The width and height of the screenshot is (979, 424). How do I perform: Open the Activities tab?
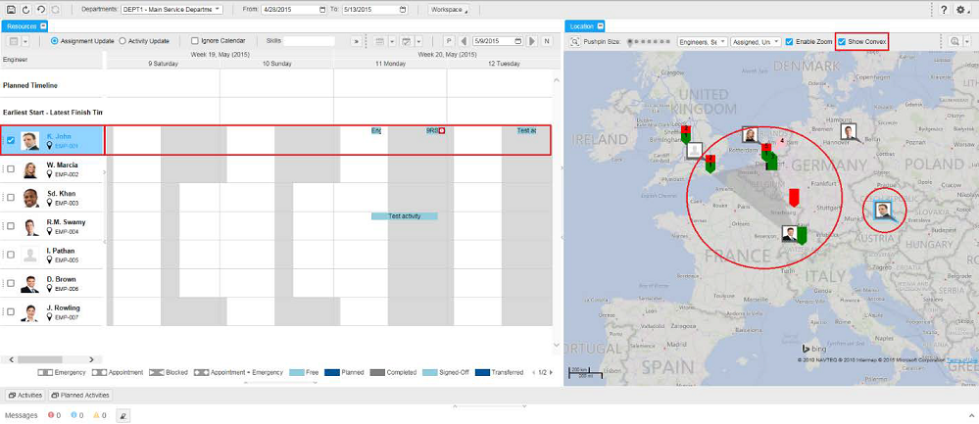coord(24,395)
